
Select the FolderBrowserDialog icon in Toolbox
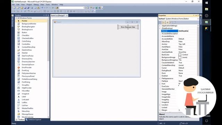(x=18, y=79)
